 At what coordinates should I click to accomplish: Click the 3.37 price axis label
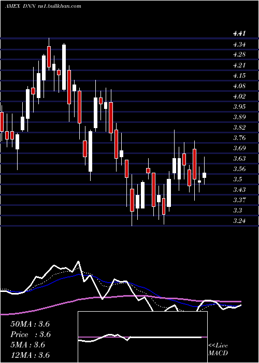pos(239,200)
